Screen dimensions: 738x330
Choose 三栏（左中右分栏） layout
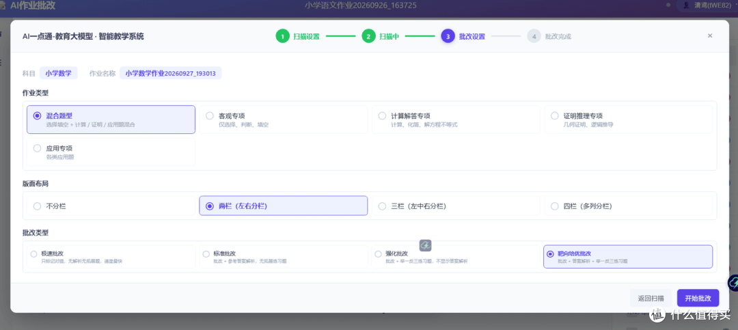click(x=456, y=206)
